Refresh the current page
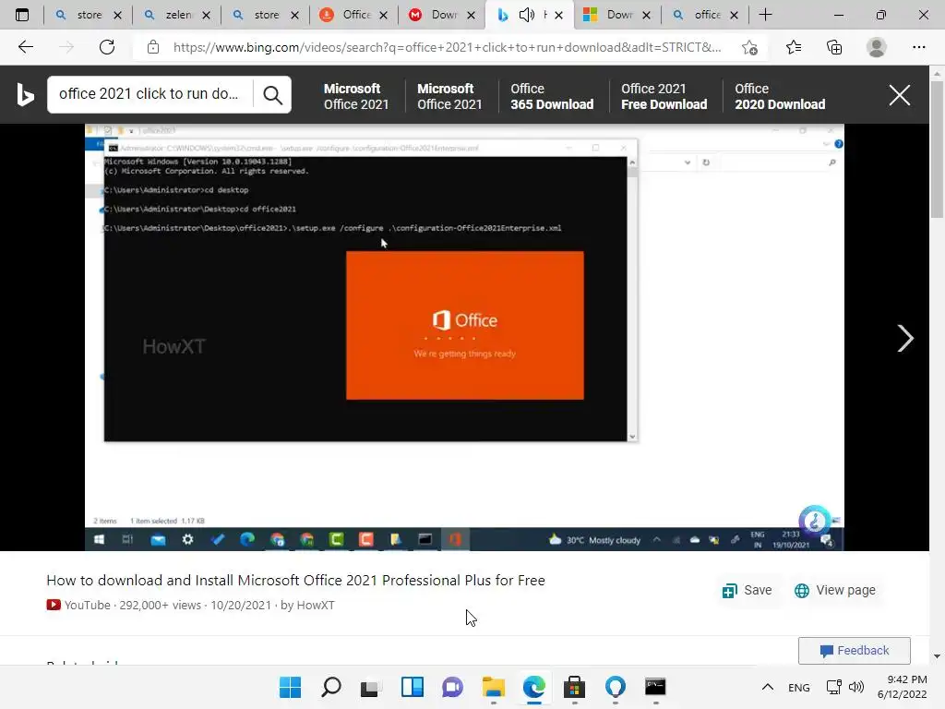 (x=107, y=47)
